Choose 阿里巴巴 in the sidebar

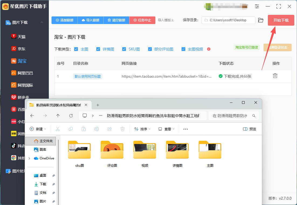(x=25, y=73)
